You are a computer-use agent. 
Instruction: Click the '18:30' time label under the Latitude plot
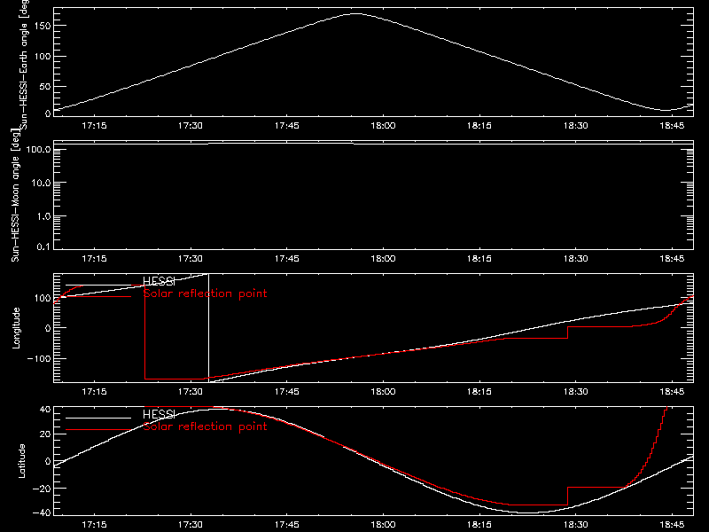click(x=575, y=524)
